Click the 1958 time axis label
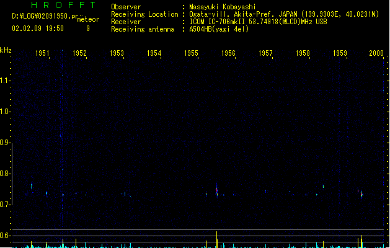 303,53
